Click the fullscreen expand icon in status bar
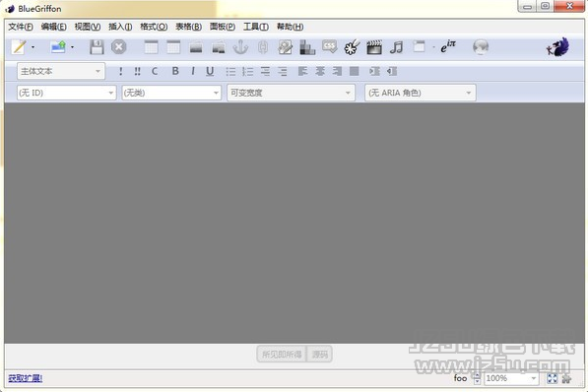 coord(552,378)
